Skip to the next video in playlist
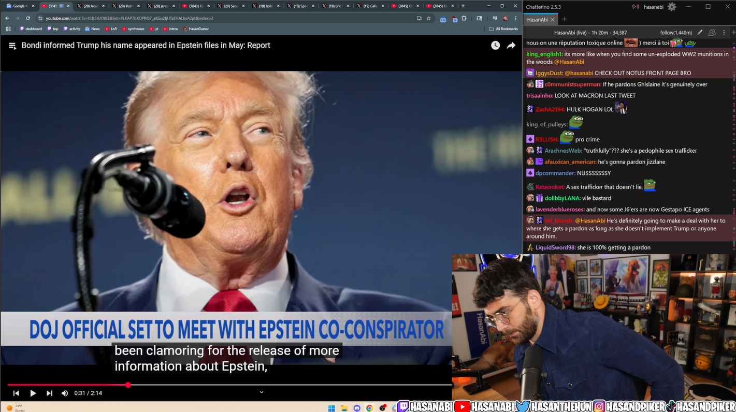Image resolution: width=736 pixels, height=412 pixels. [x=49, y=393]
